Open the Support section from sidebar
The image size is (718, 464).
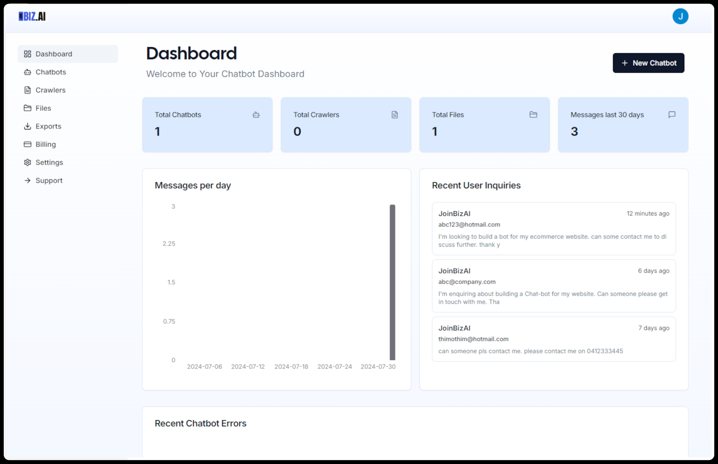click(49, 180)
